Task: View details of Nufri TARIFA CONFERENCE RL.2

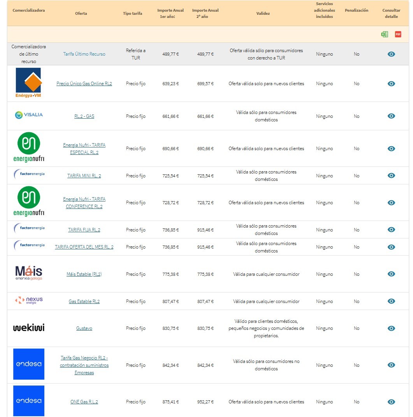Action: 391,203
